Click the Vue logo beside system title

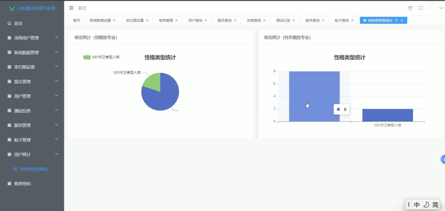[12, 9]
